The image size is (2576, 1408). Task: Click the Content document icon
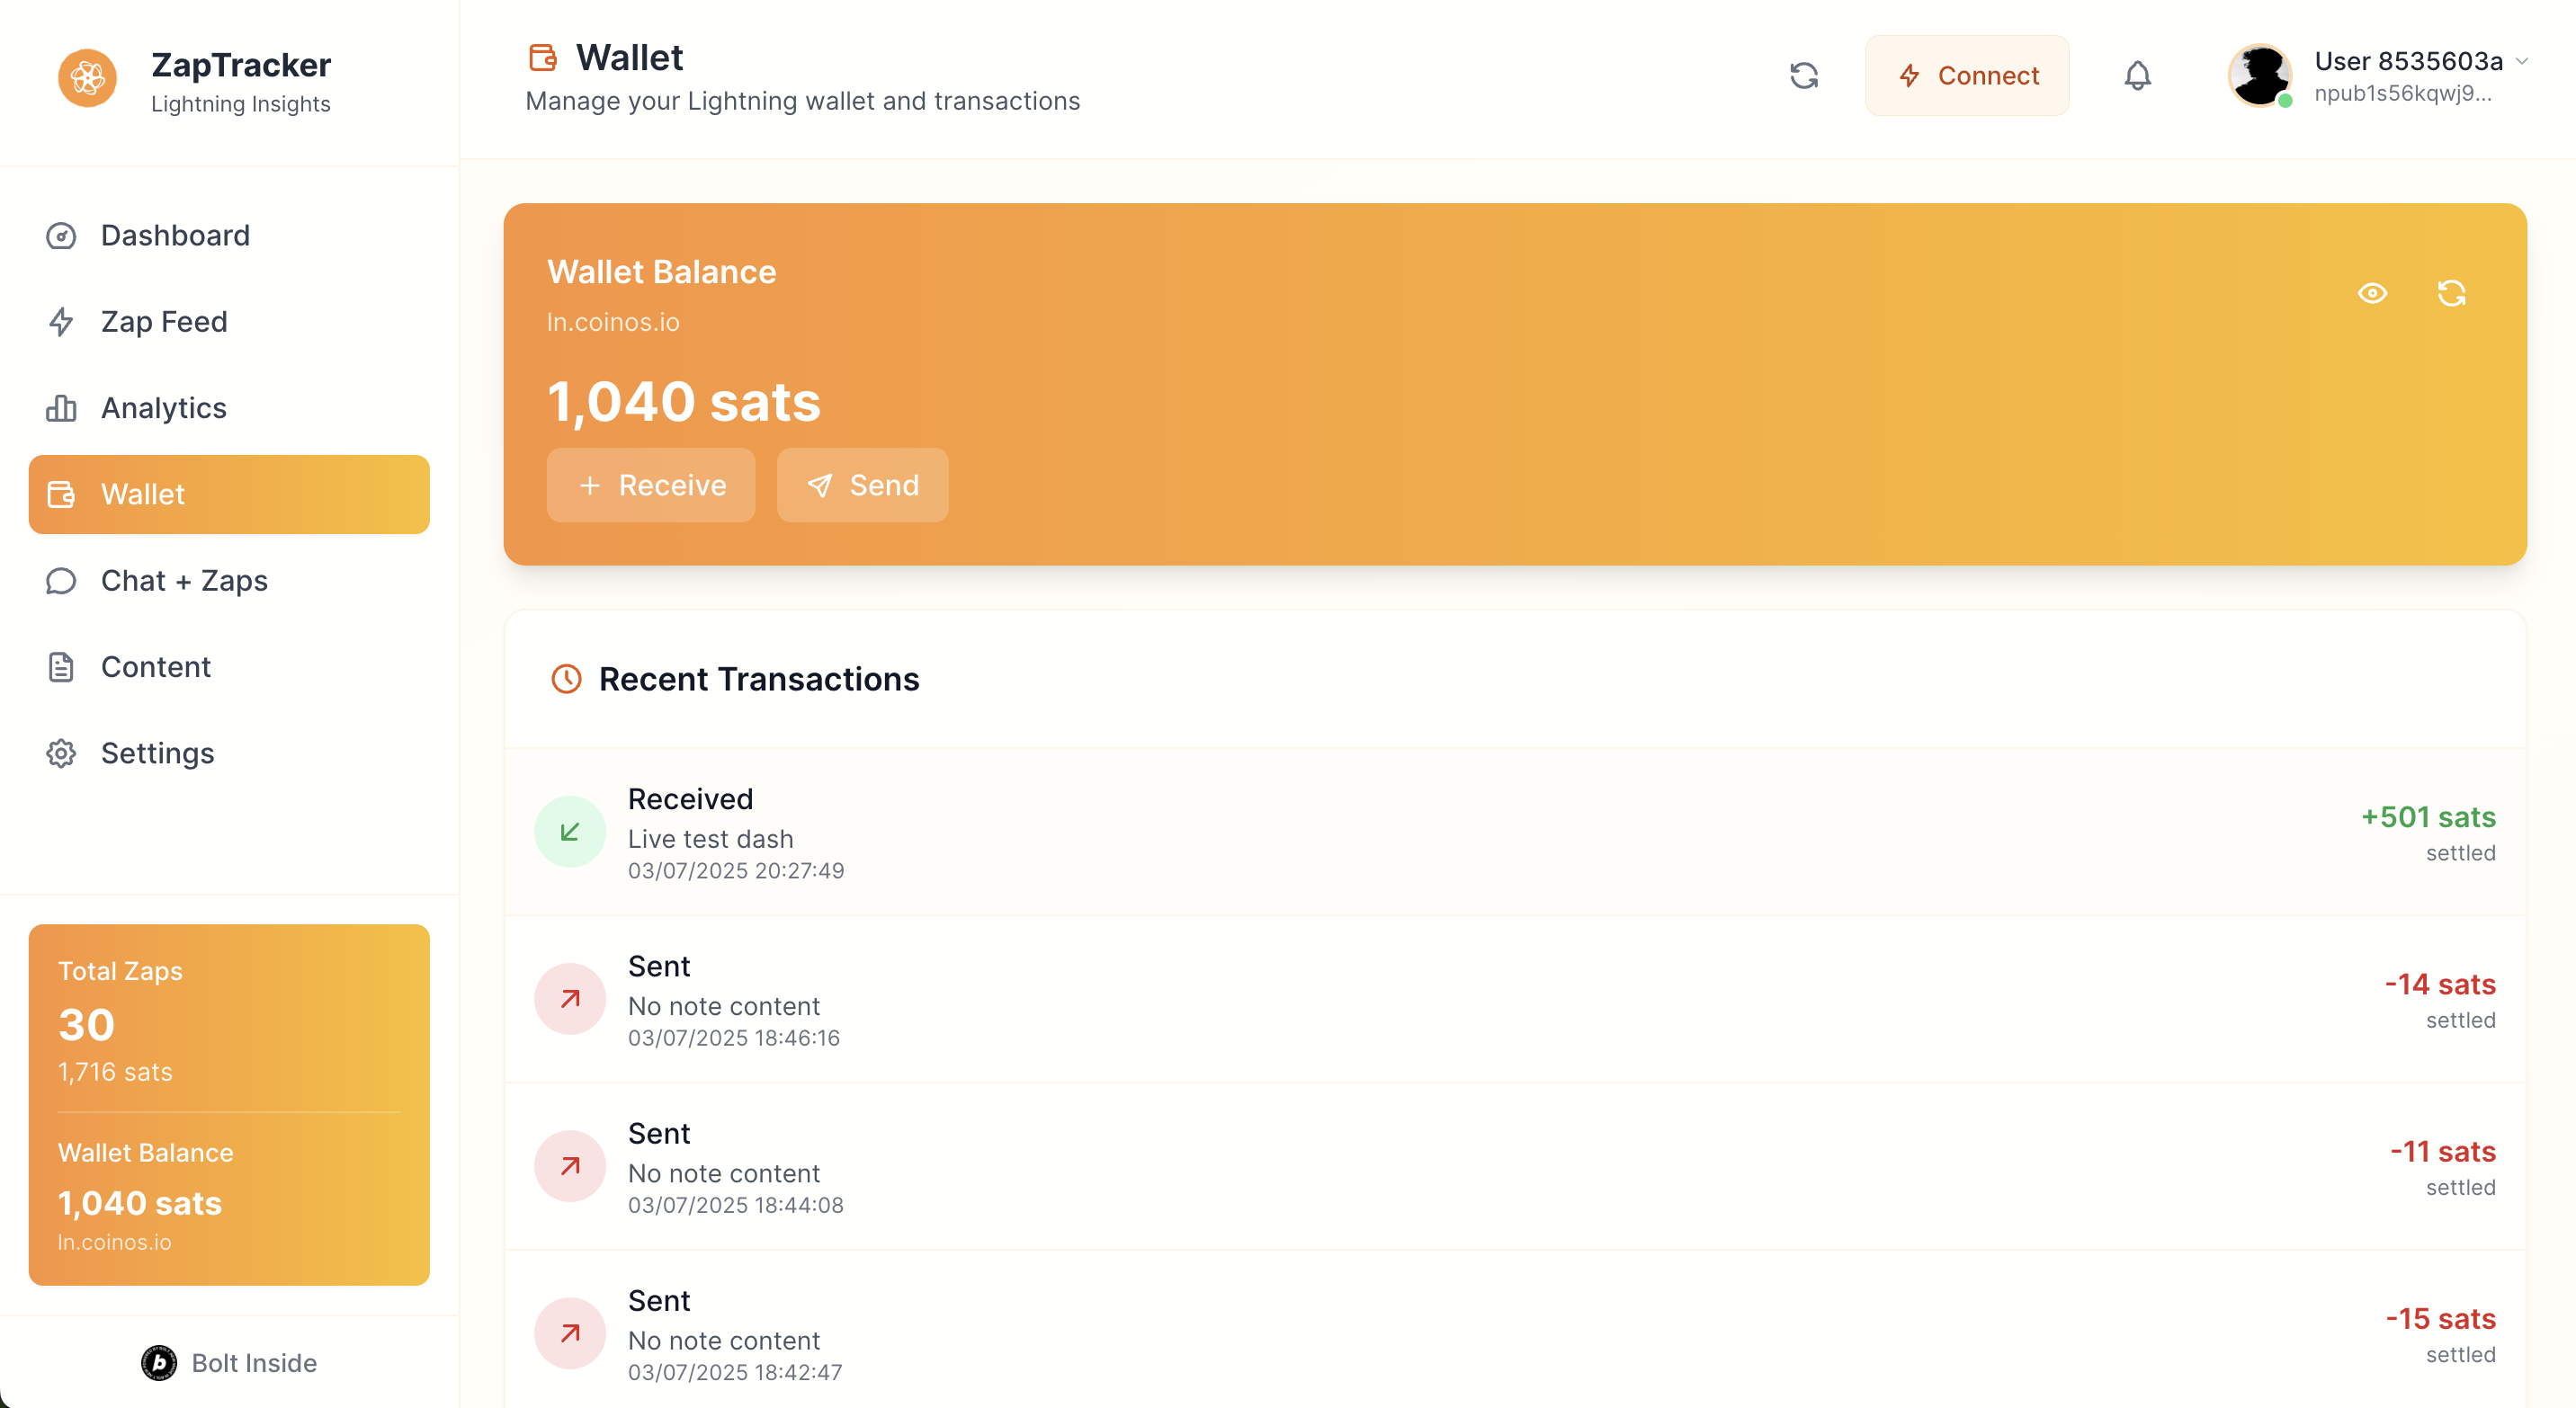point(61,665)
